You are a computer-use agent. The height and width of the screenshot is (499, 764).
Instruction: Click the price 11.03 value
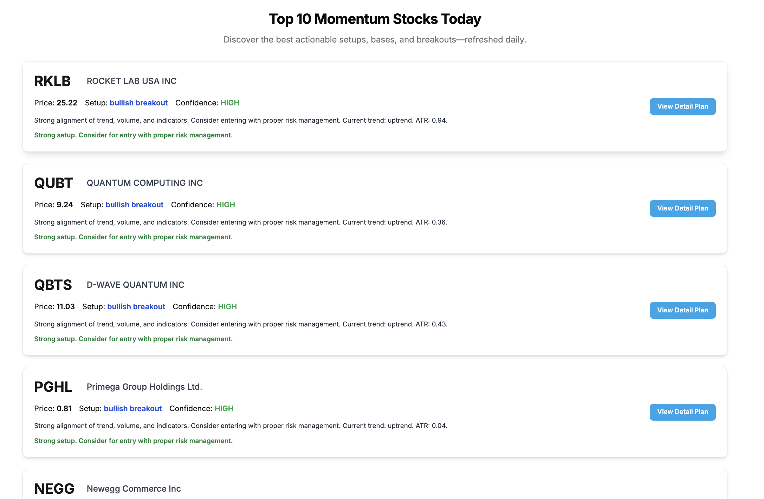click(x=66, y=307)
